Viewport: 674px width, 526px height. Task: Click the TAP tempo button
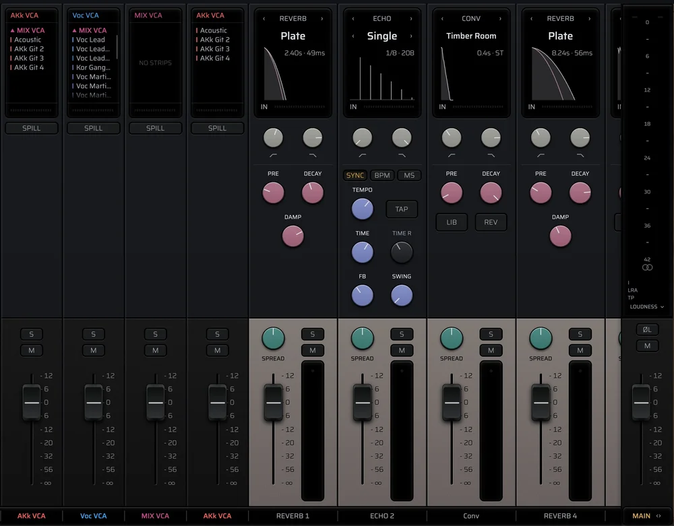point(402,209)
